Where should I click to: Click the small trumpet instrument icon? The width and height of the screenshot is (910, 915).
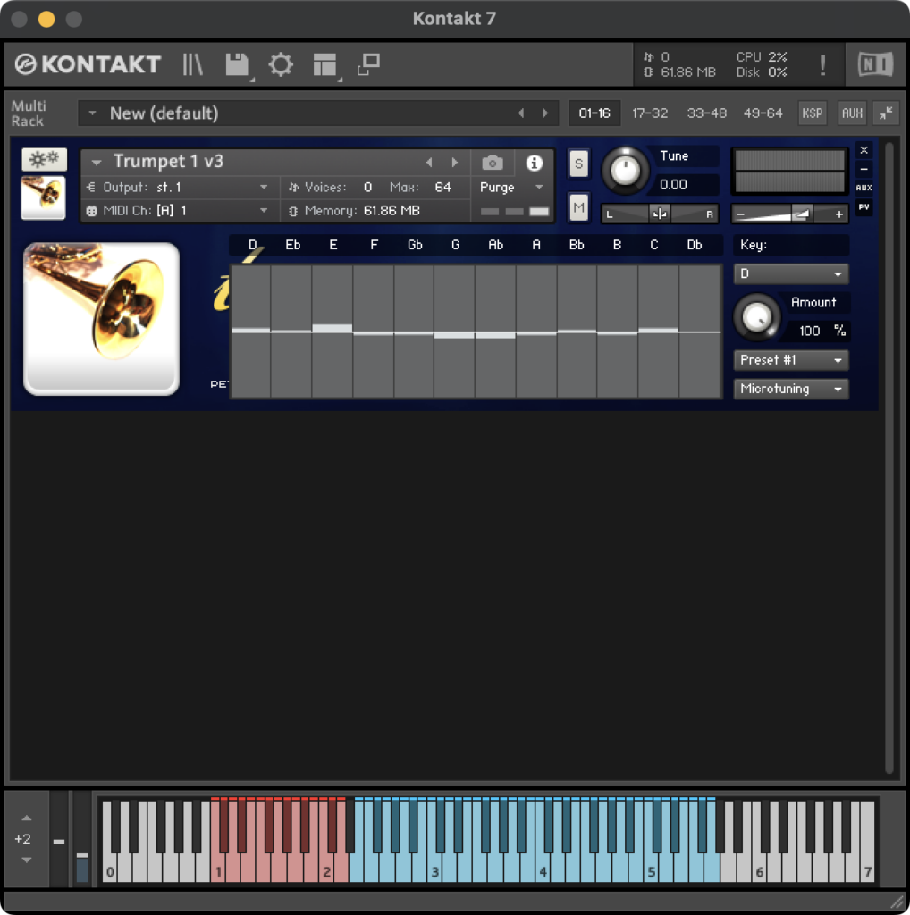click(43, 197)
